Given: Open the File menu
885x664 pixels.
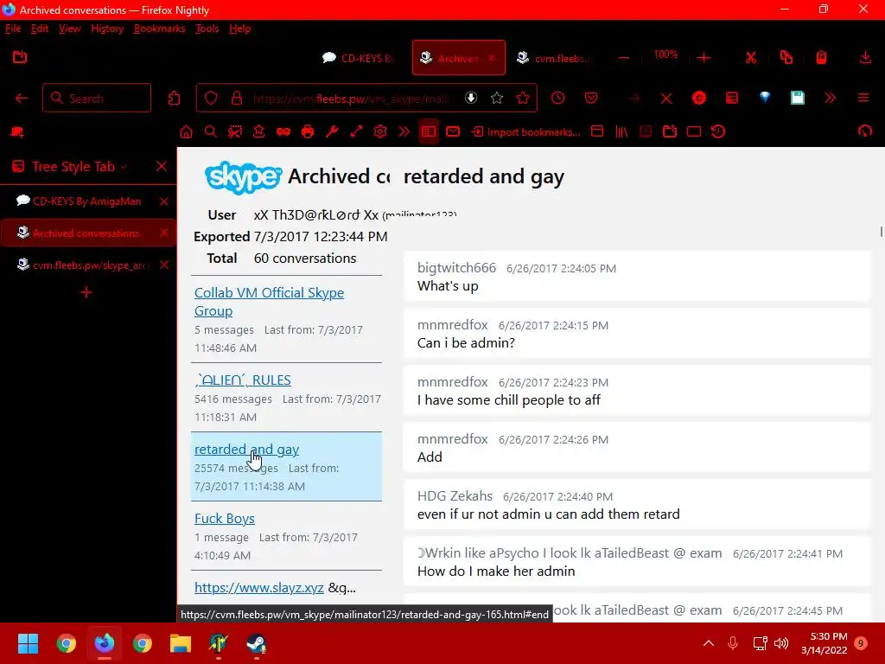Looking at the screenshot, I should (13, 29).
